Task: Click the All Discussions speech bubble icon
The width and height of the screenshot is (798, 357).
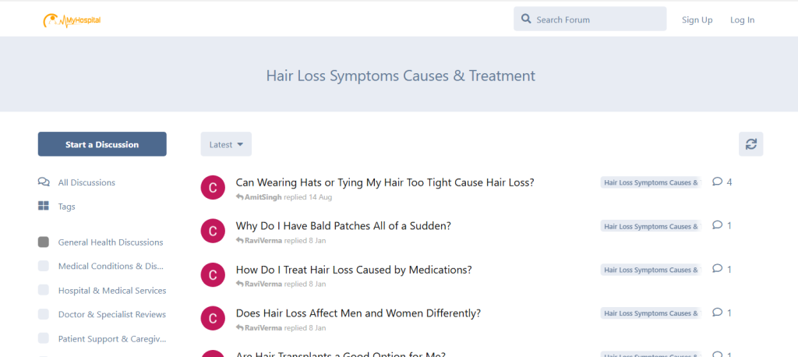Action: tap(44, 182)
